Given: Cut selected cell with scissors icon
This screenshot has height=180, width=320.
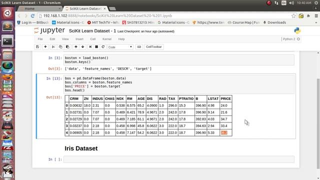Looking at the screenshot, I should pyautogui.click(x=53, y=46).
